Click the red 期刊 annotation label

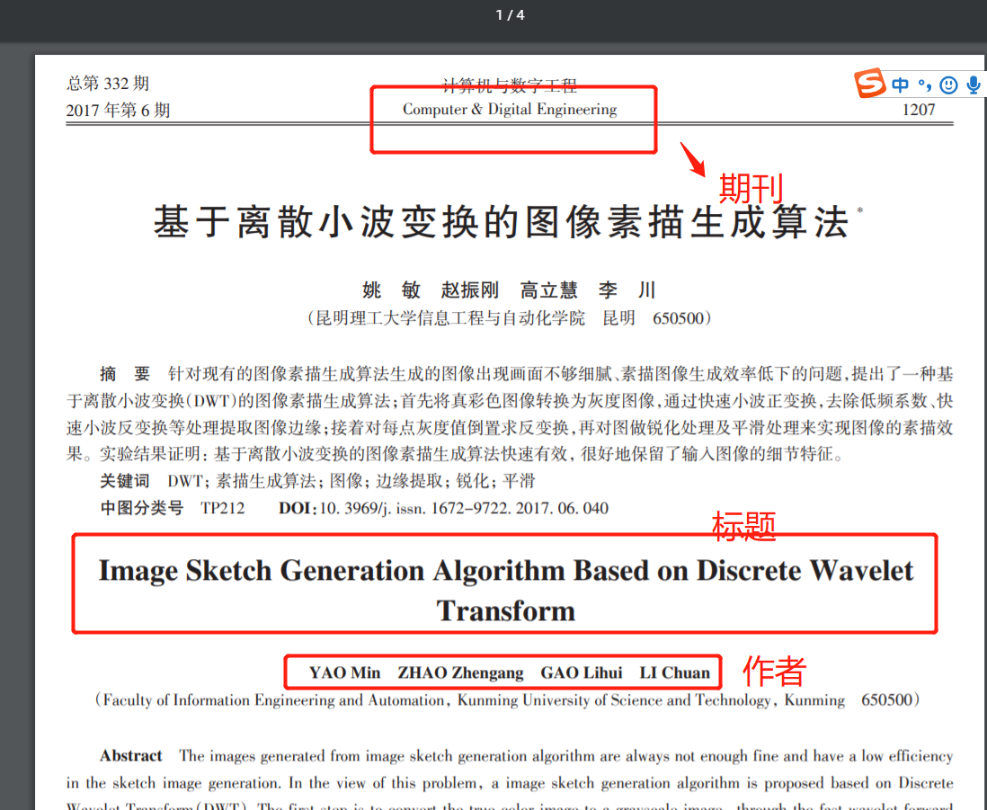point(751,188)
